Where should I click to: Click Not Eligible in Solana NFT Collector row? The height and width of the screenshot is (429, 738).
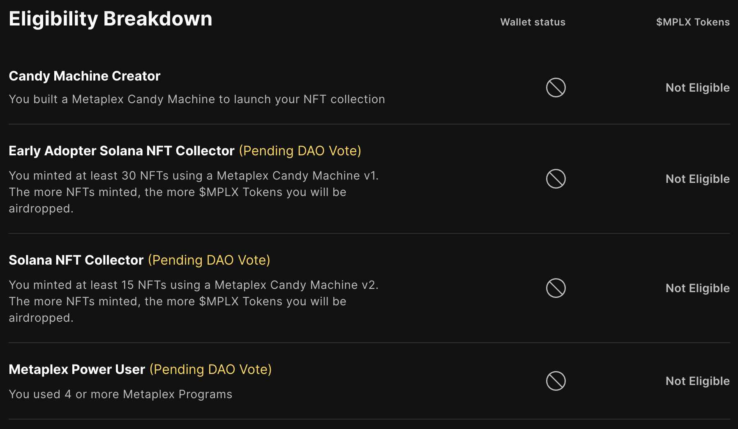pos(697,288)
